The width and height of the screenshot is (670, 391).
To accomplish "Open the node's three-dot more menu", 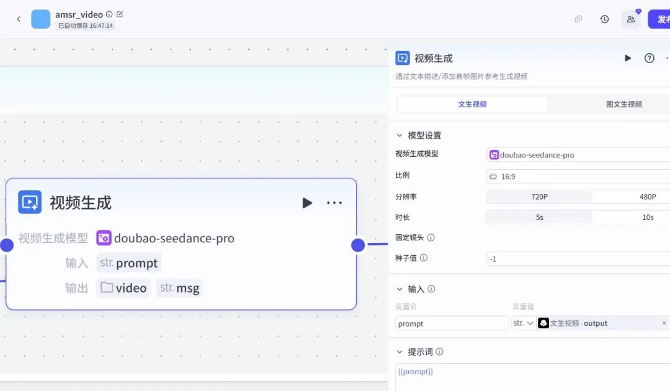I will point(334,203).
